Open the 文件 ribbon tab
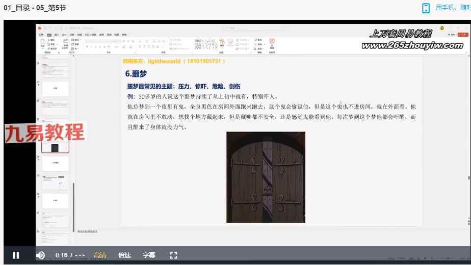471x265 pixels. point(41,35)
